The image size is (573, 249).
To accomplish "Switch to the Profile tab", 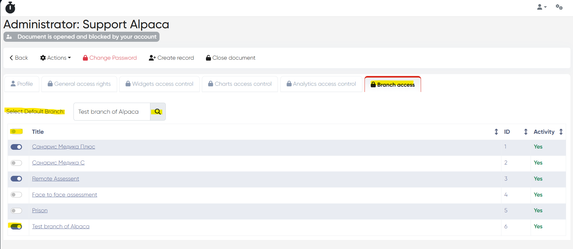I will click(22, 84).
